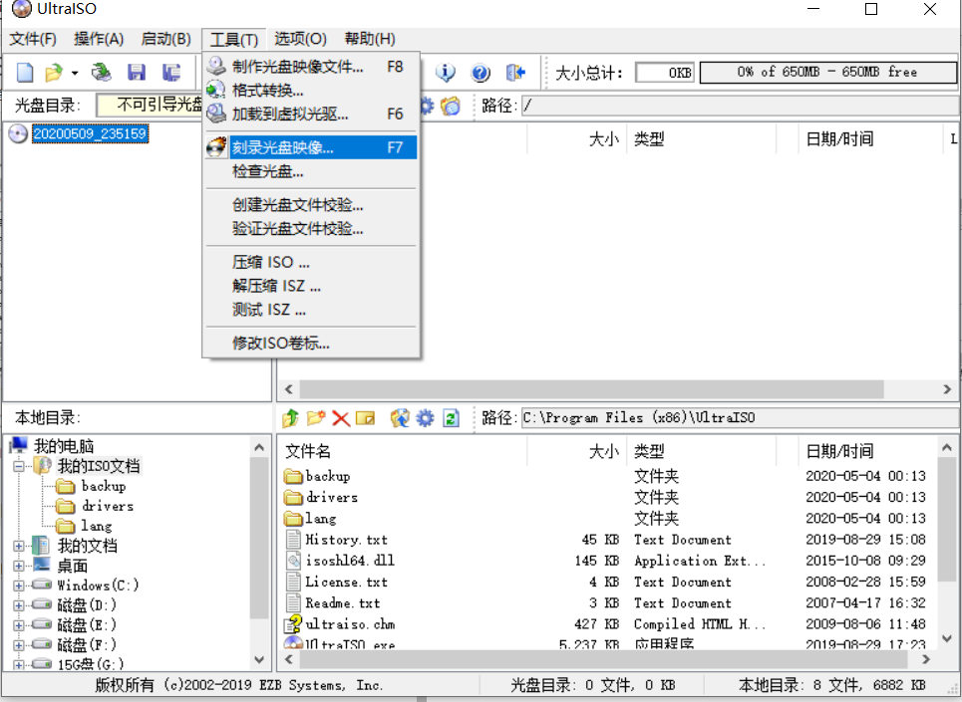Click the Open file folder toolbar icon
The width and height of the screenshot is (962, 702).
coord(54,73)
